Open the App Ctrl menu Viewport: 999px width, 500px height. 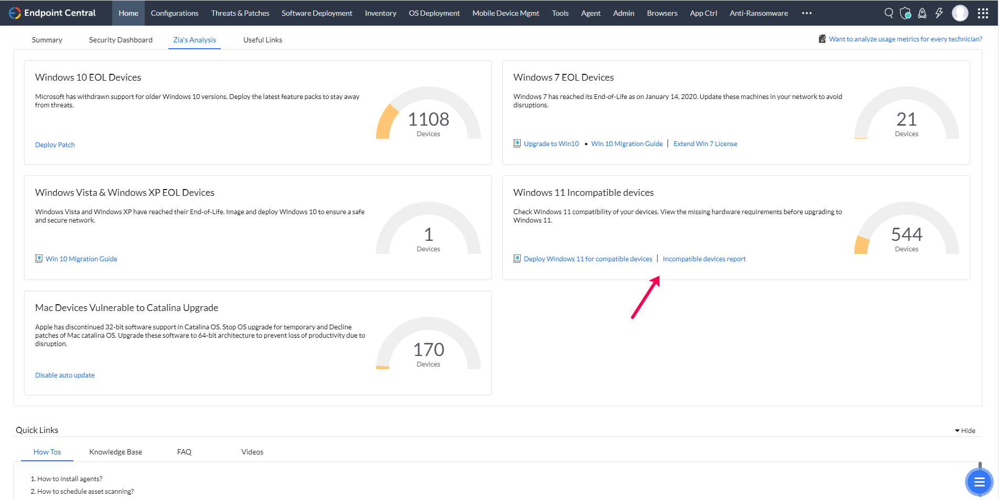703,13
